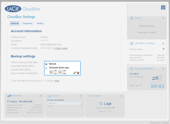The width and height of the screenshot is (170, 124).
Task: Open the Network widget title
Action: point(16,96)
